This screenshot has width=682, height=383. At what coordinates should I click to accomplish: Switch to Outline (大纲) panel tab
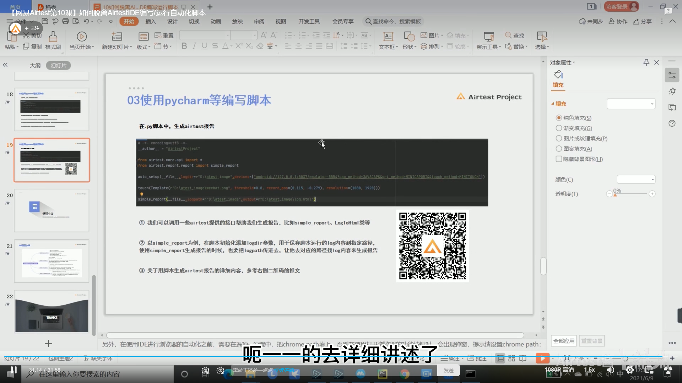click(35, 65)
